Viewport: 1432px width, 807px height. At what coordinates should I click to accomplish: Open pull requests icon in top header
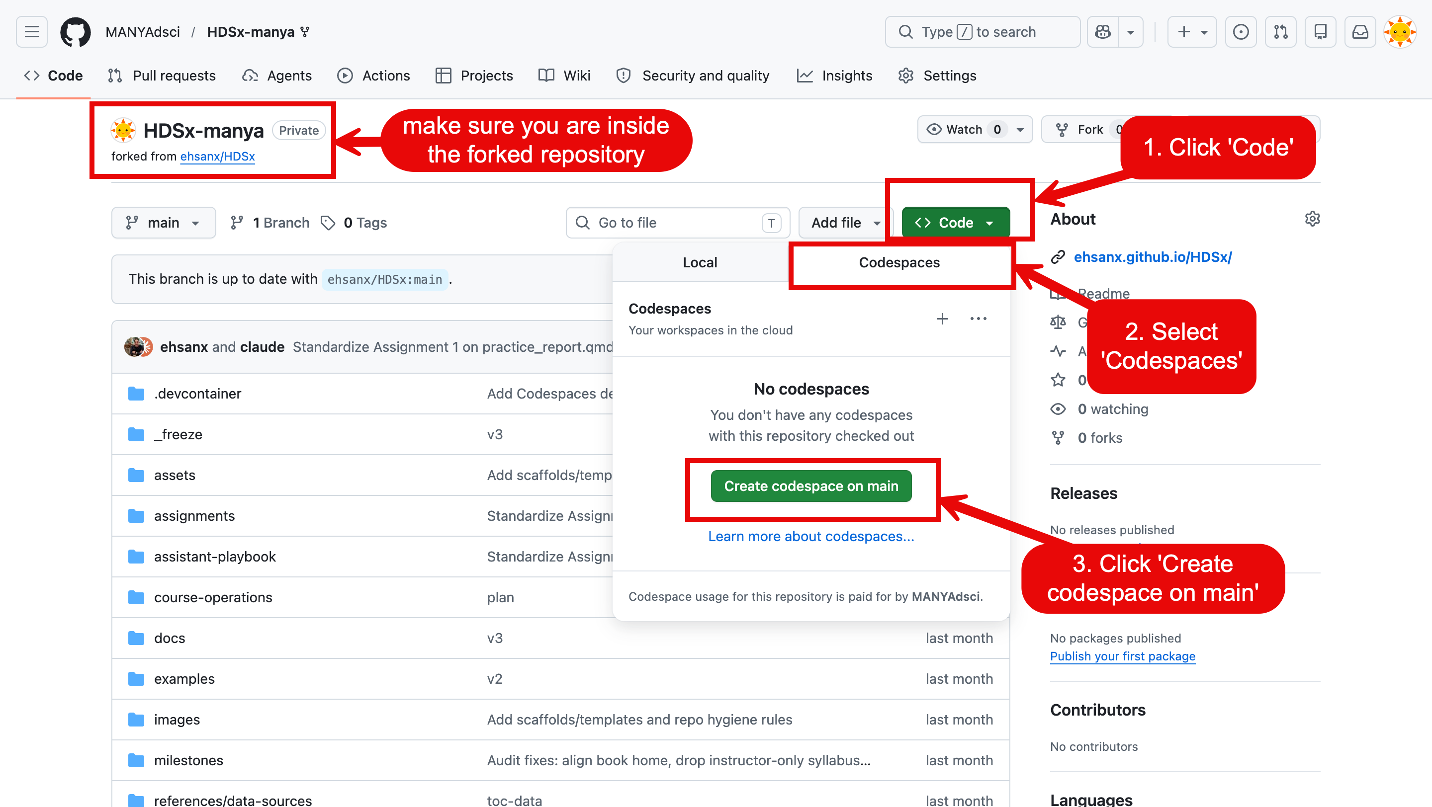1281,32
